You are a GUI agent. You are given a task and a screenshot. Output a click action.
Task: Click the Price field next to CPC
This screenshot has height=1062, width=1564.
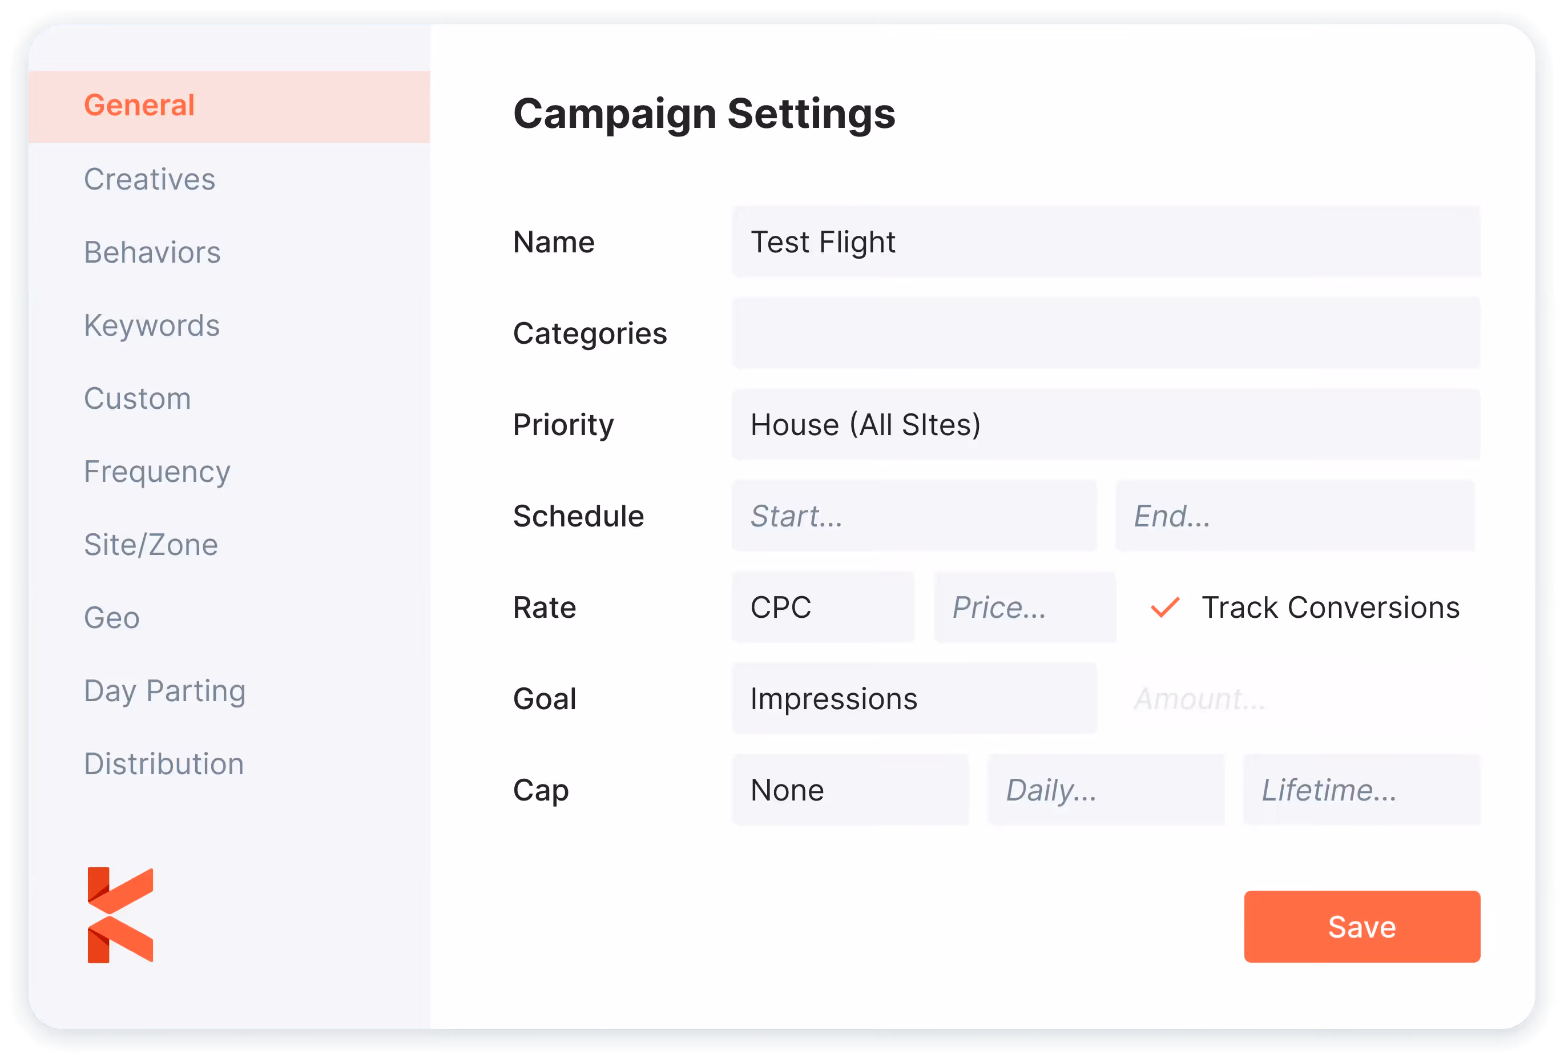(1024, 607)
